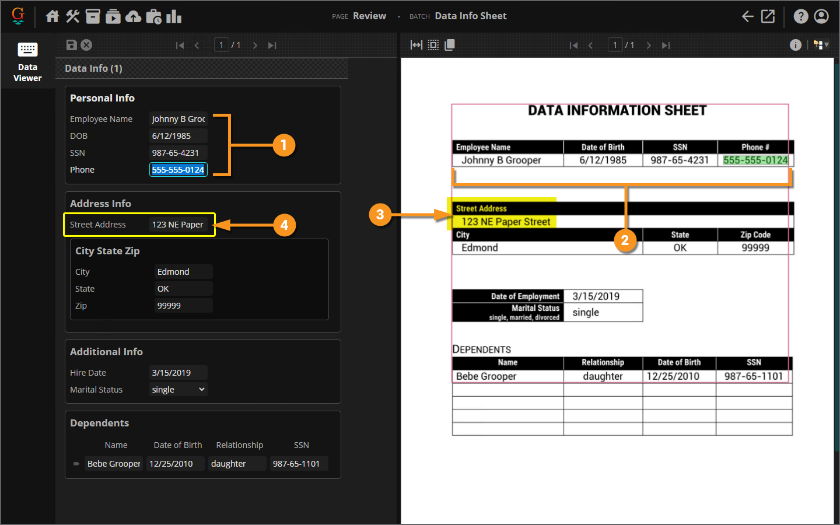This screenshot has height=525, width=840.
Task: Click 'Review' page title in header
Action: [369, 16]
